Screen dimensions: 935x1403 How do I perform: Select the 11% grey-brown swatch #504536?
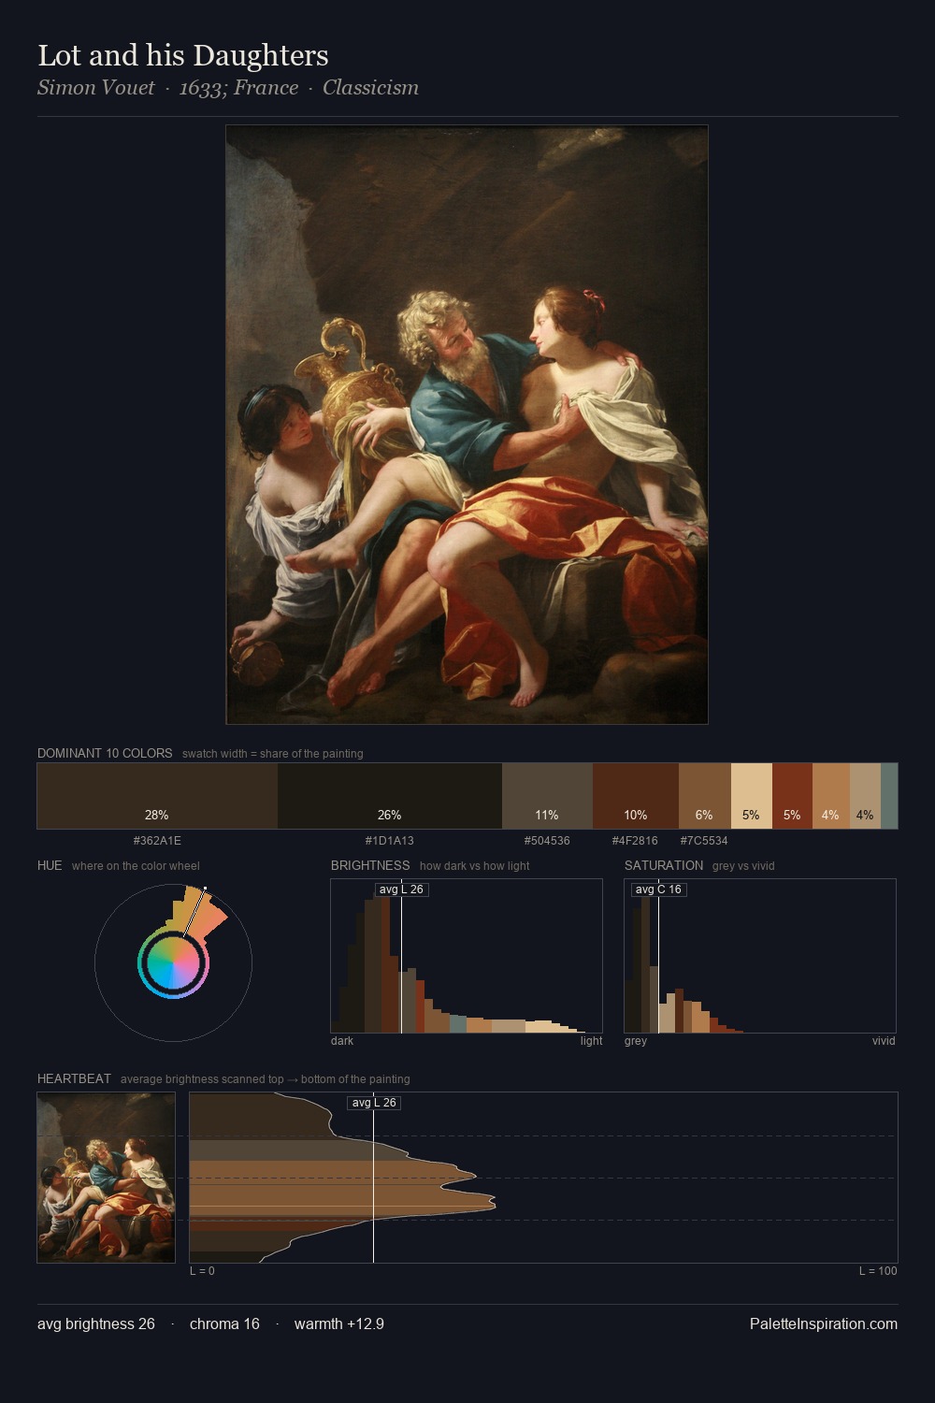click(x=547, y=796)
